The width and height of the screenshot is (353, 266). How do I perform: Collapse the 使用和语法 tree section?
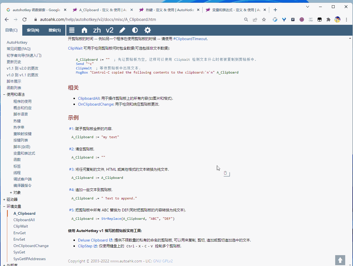[x=4, y=95]
